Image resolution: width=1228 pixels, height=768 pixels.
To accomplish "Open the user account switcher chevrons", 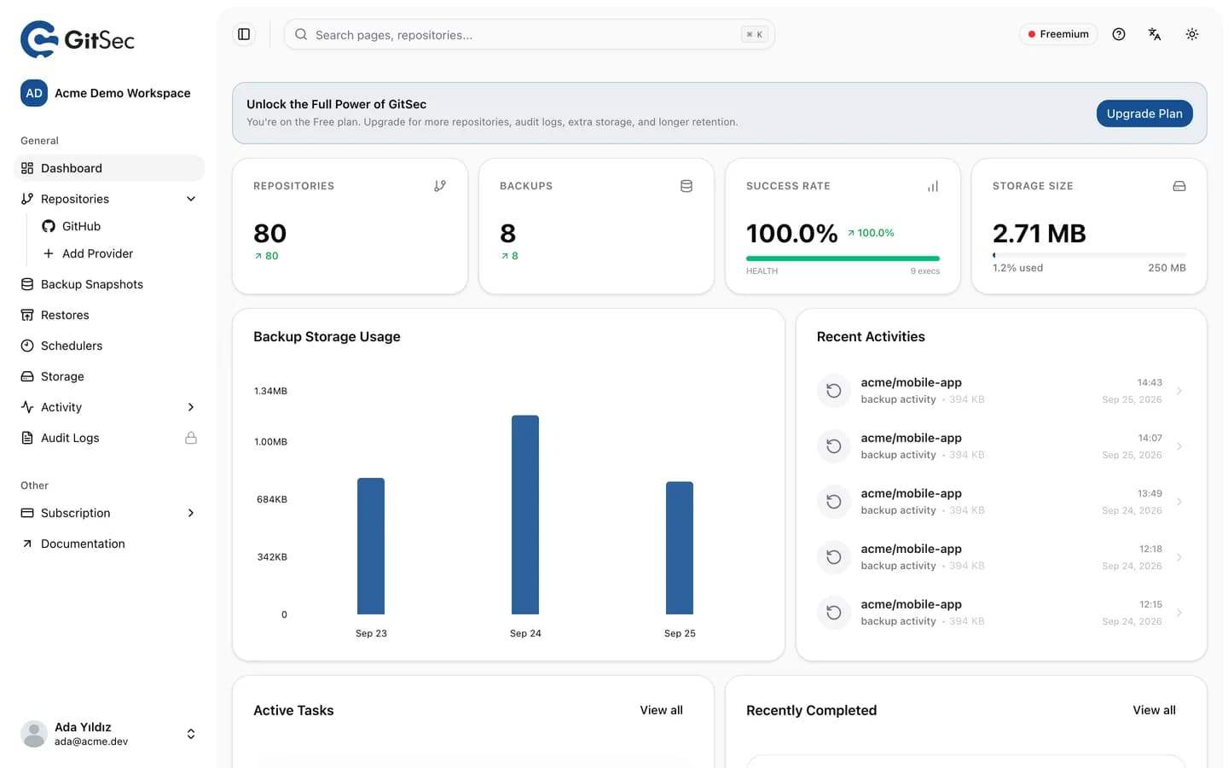I will pos(191,734).
